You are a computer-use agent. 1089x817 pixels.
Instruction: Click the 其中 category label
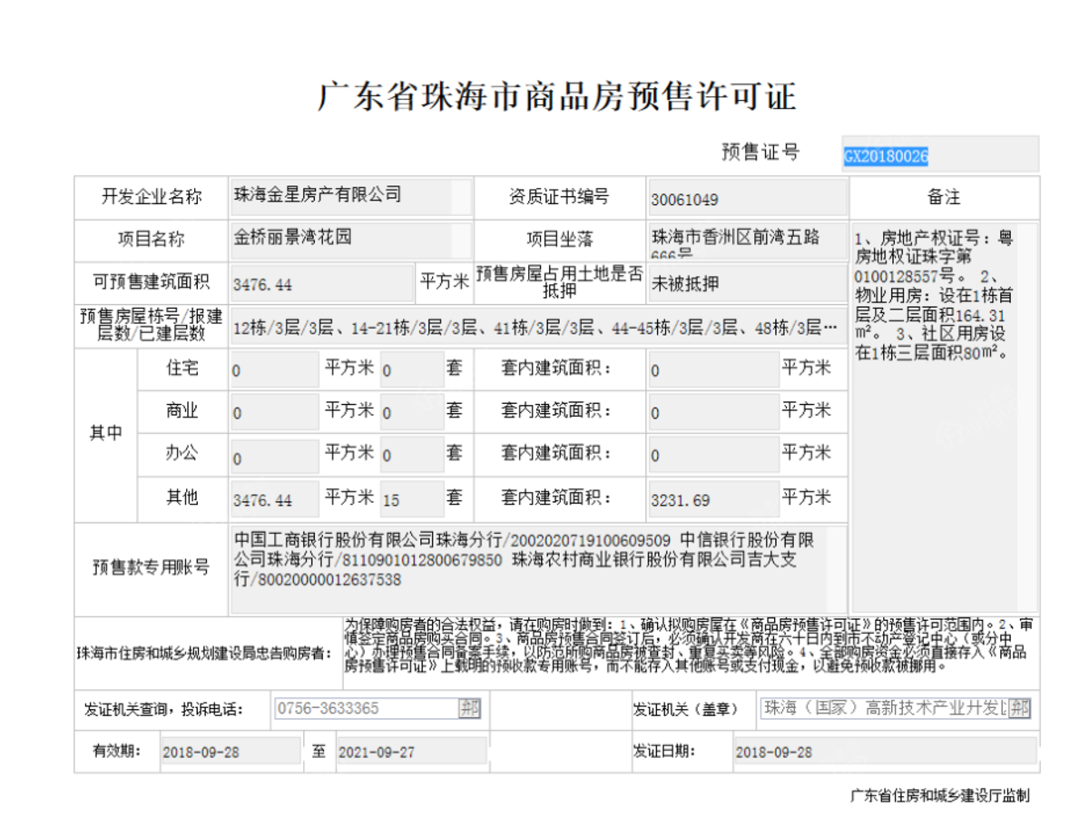tap(105, 434)
